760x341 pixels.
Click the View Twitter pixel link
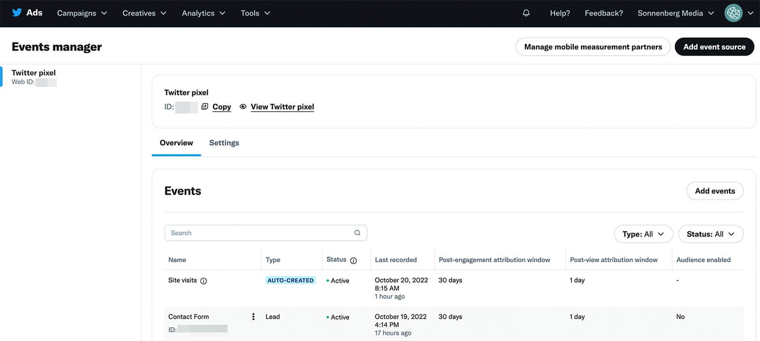(282, 106)
